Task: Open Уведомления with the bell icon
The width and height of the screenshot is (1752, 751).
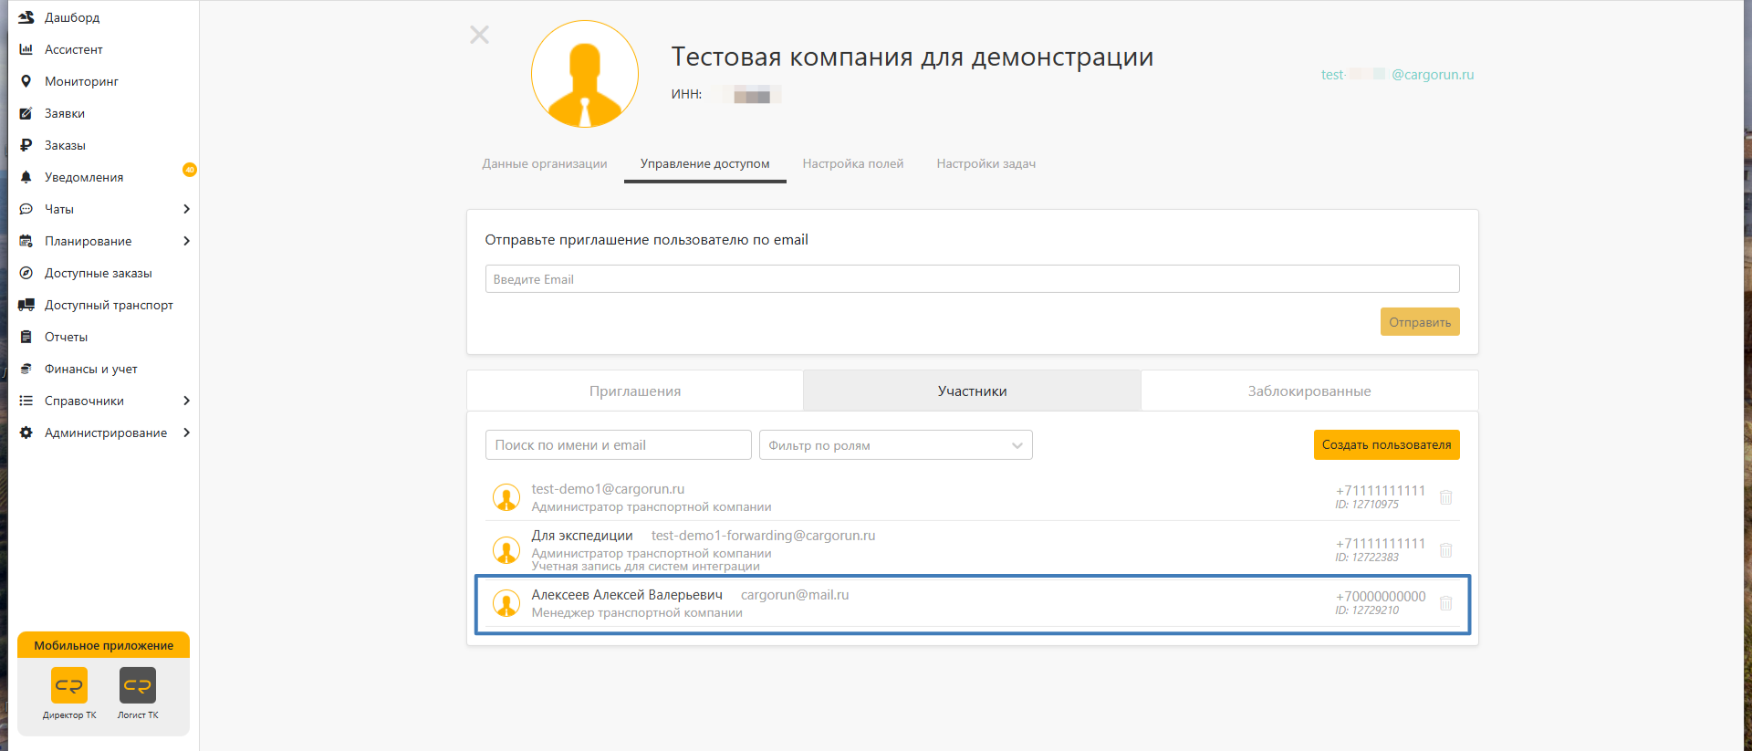Action: pyautogui.click(x=26, y=177)
